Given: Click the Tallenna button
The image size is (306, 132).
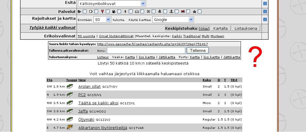Looking at the screenshot, I should tap(198, 50).
